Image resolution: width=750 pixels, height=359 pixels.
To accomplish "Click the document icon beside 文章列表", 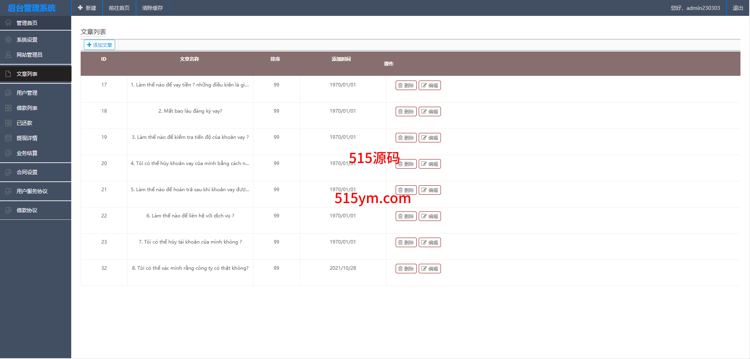I will pyautogui.click(x=8, y=74).
